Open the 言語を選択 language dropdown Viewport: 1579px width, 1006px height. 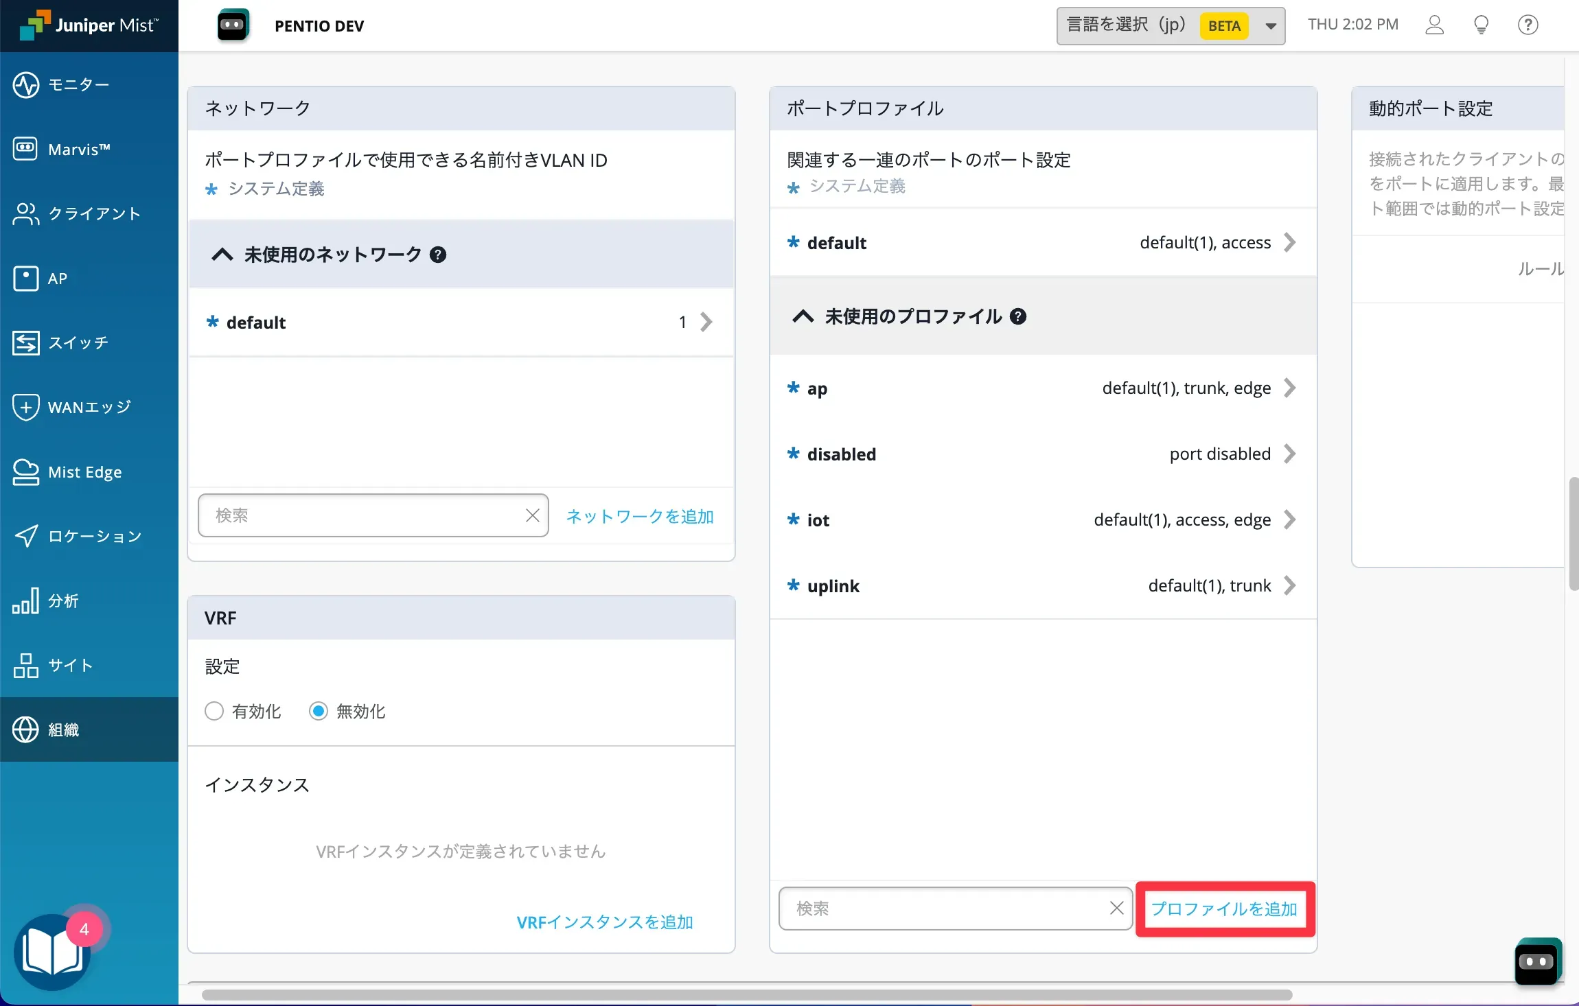point(1171,25)
